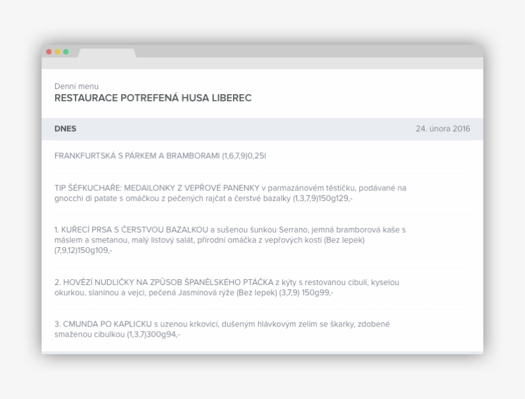Click the RESTAURACE POTREFENÁ HUSA LIBEREC title
Image resolution: width=525 pixels, height=399 pixels.
[x=153, y=98]
